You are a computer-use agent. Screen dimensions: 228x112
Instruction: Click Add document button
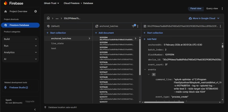coord(104,33)
